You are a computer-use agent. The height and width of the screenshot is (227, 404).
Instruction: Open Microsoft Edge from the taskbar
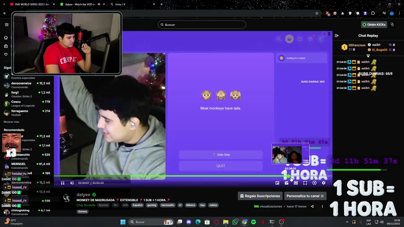198,222
